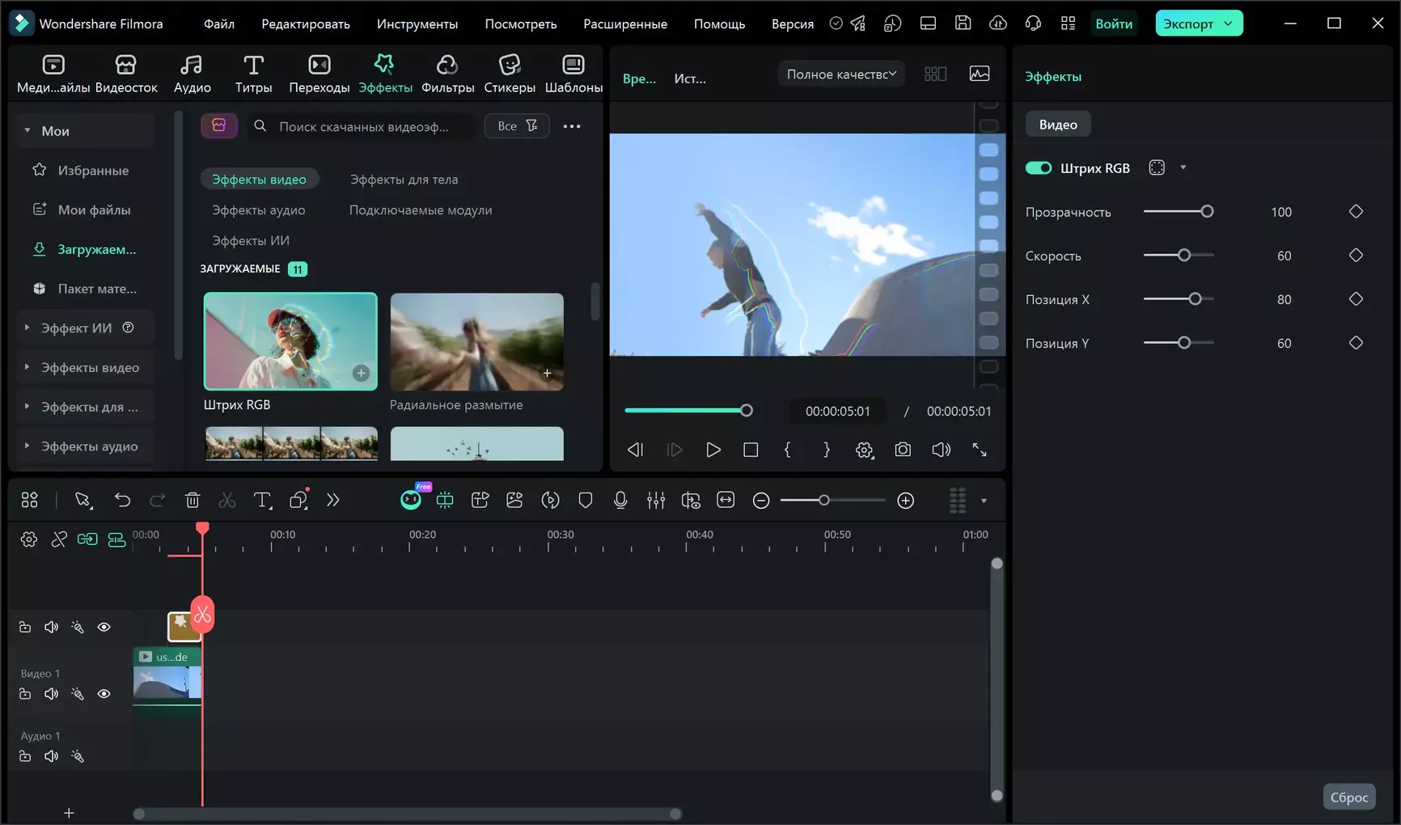This screenshot has height=825, width=1401.
Task: Switch to the Эффекты аудио tab
Action: coord(258,210)
